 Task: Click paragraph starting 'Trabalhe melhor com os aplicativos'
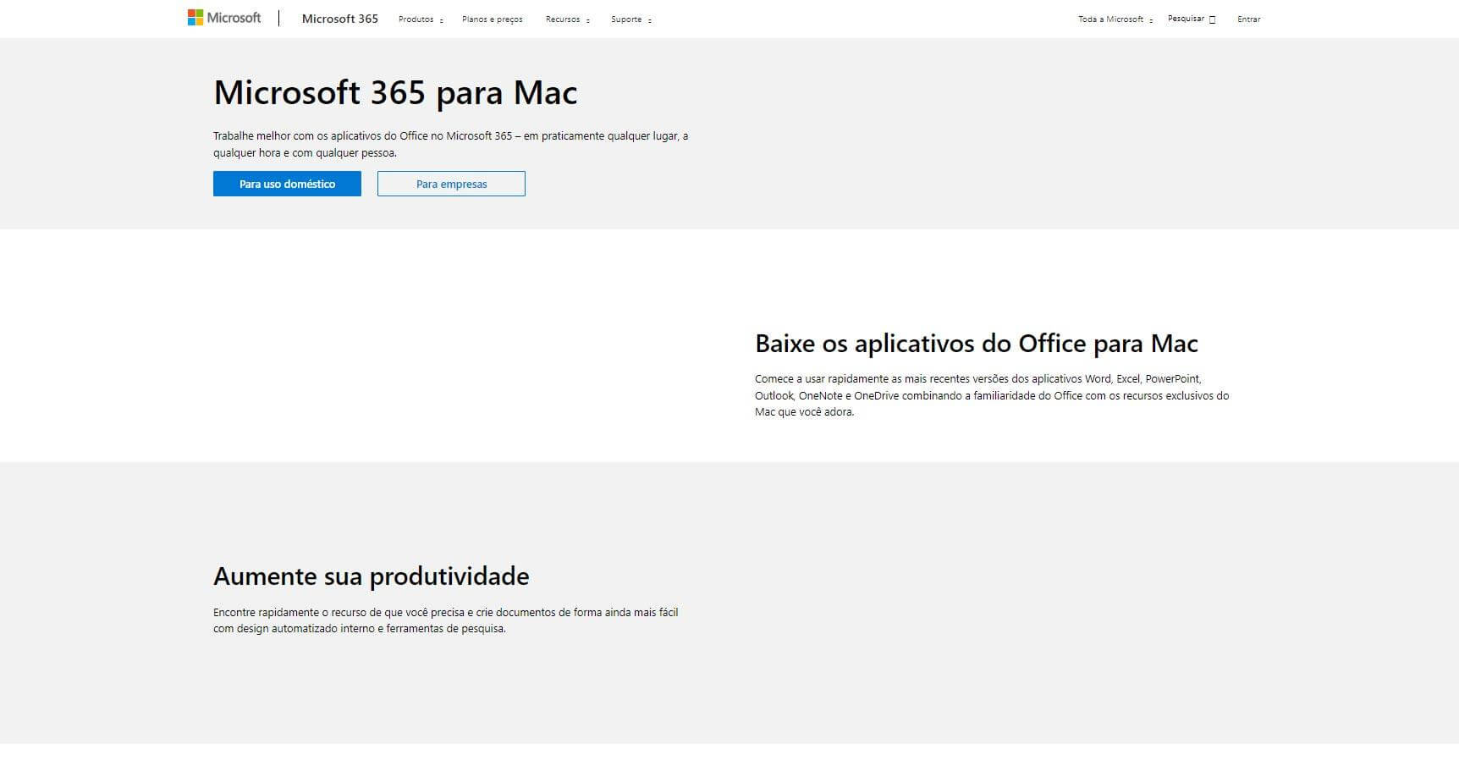pyautogui.click(x=450, y=145)
